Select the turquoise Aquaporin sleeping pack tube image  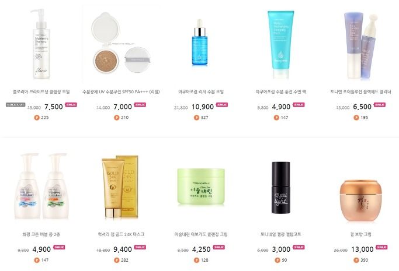280,44
